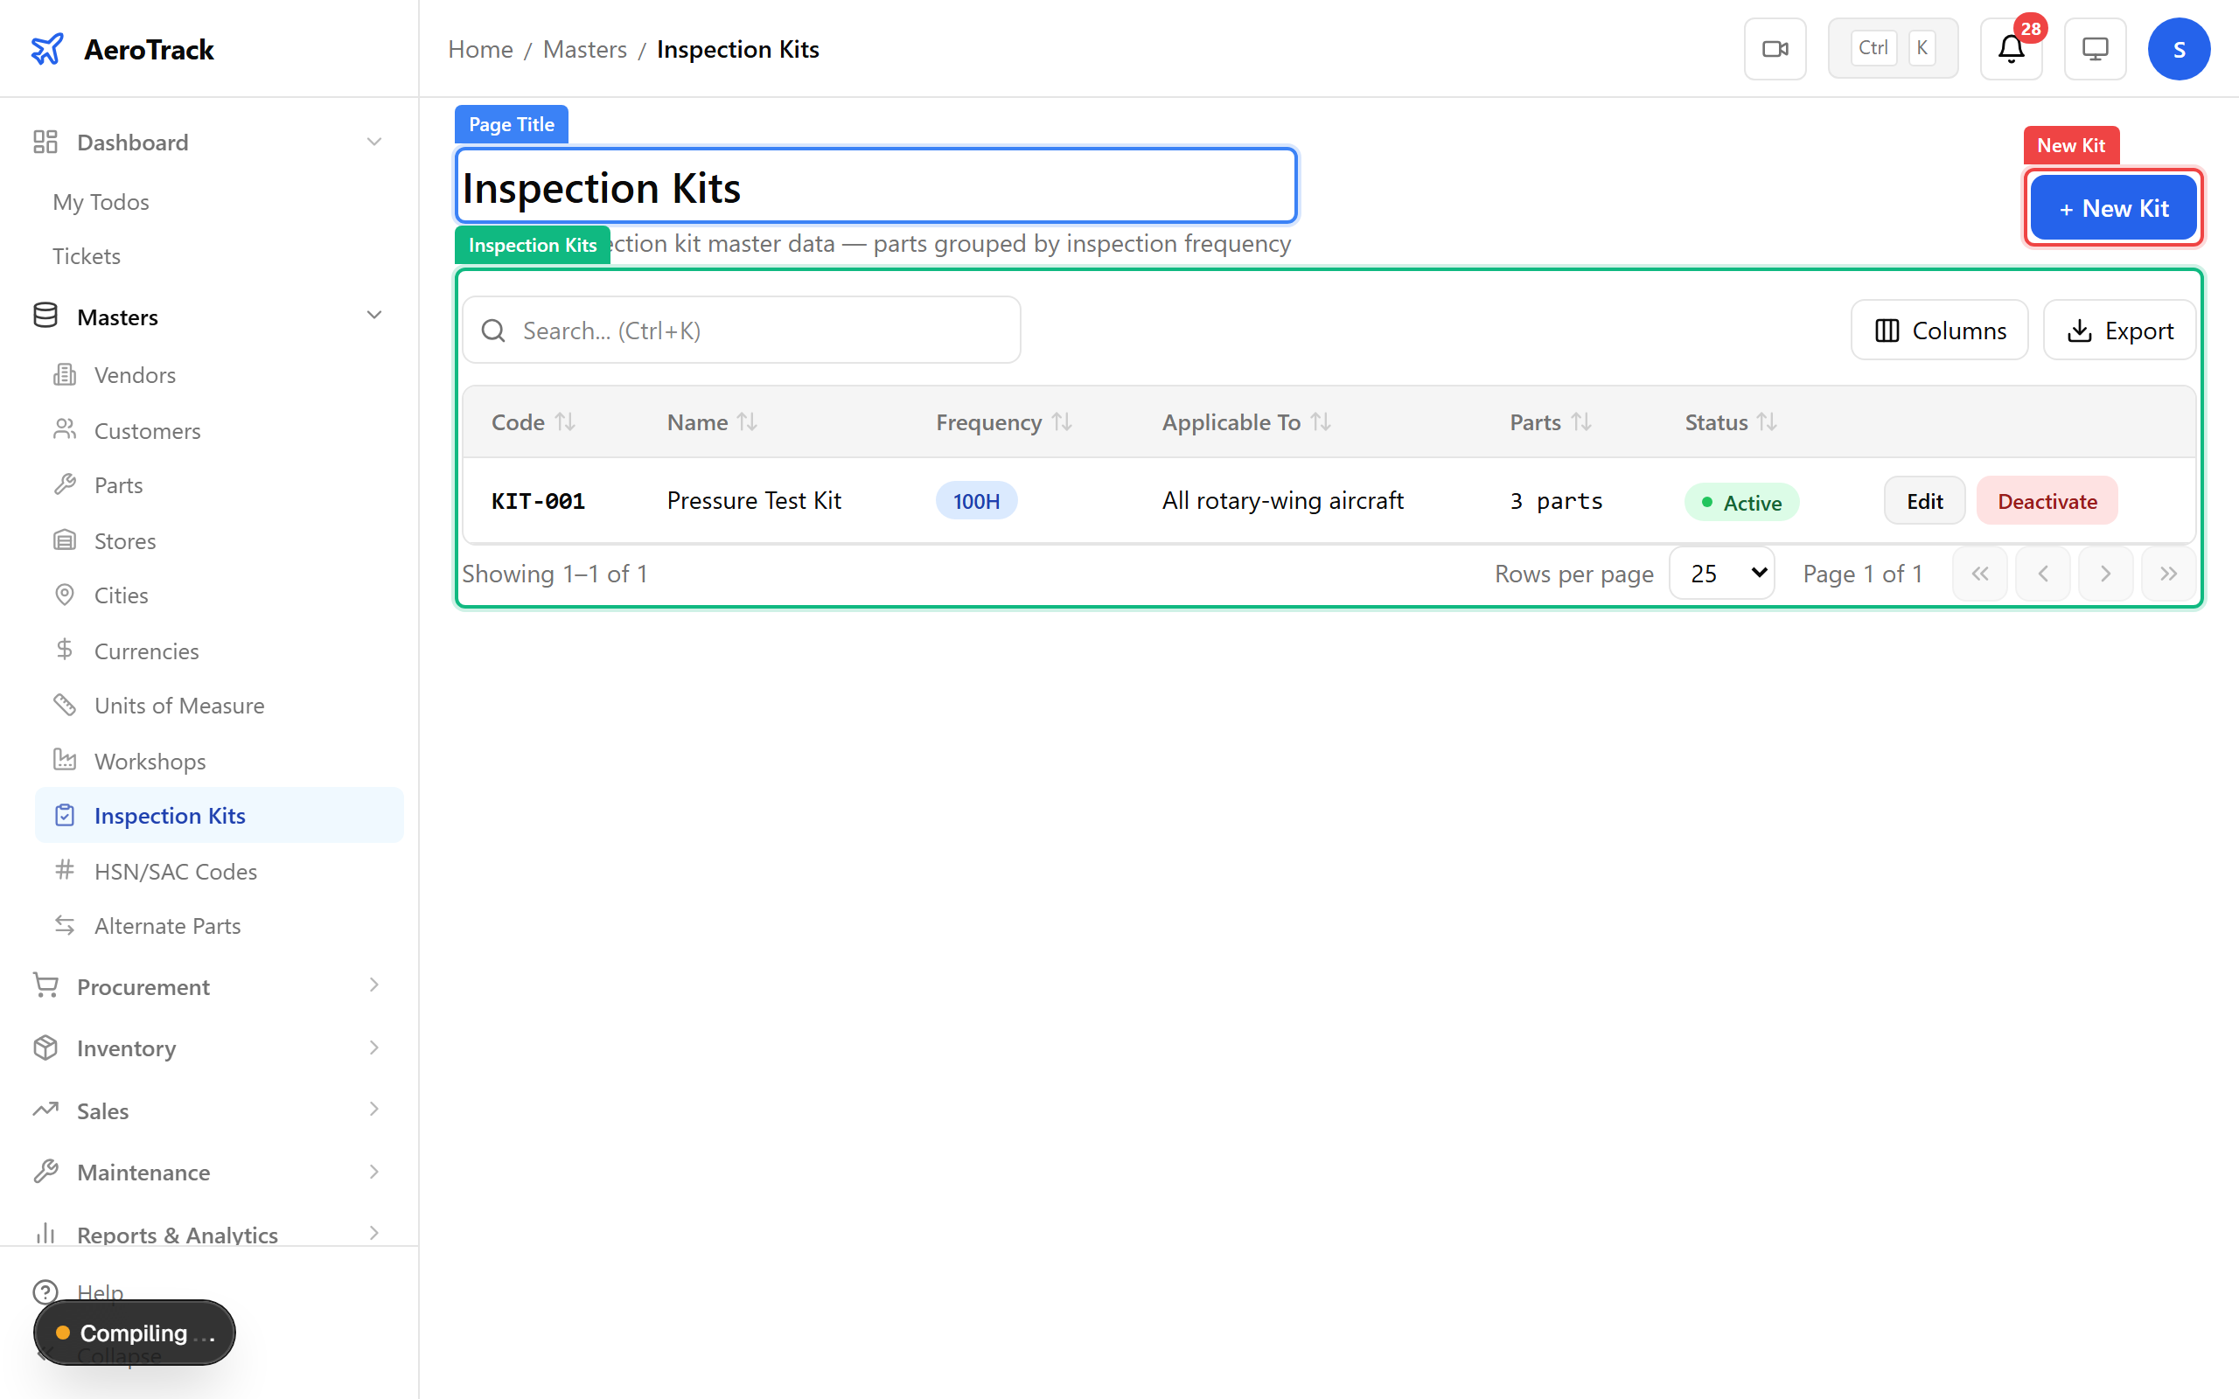Open the user avatar S menu
The width and height of the screenshot is (2239, 1399).
tap(2178, 49)
